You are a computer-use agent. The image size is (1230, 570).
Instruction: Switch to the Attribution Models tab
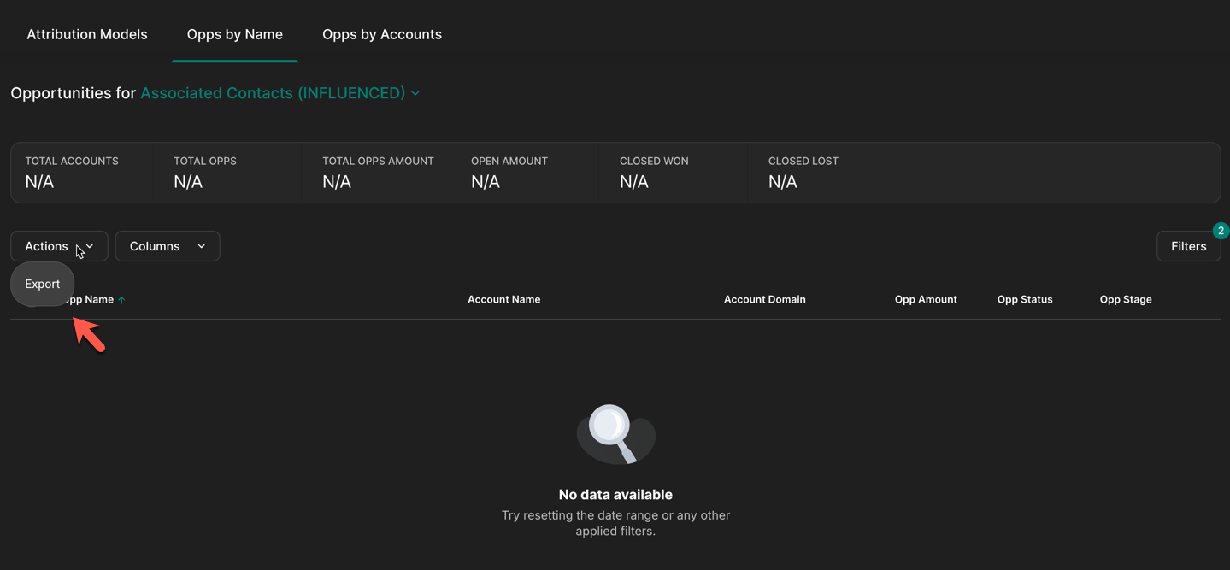(87, 34)
